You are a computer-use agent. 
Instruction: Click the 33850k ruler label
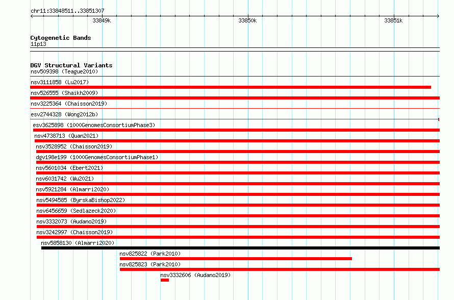coord(247,20)
